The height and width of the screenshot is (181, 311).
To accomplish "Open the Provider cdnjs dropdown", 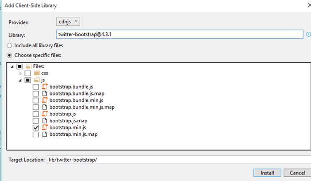I will coord(68,21).
